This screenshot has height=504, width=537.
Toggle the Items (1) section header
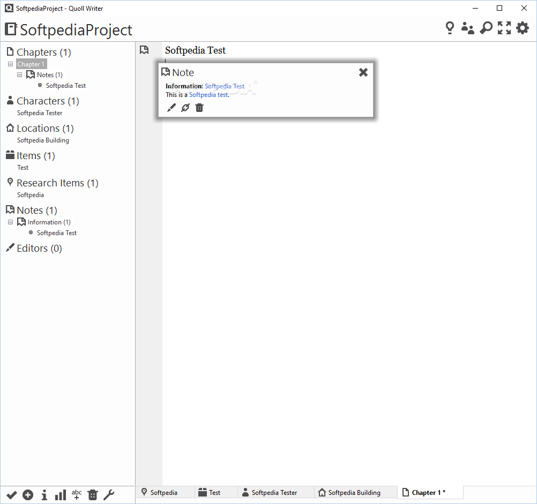pyautogui.click(x=36, y=156)
